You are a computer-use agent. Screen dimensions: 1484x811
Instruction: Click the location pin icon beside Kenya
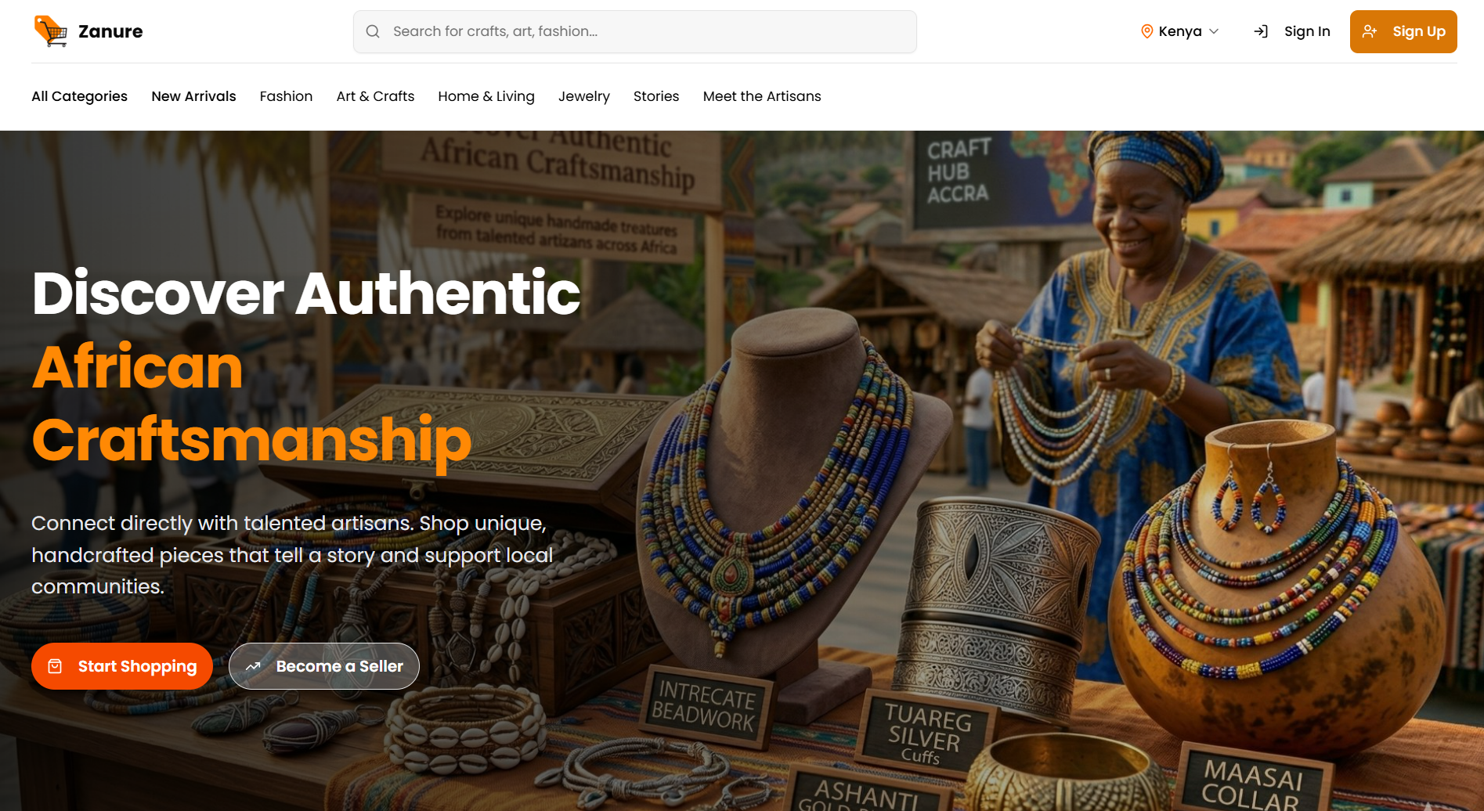click(x=1146, y=31)
